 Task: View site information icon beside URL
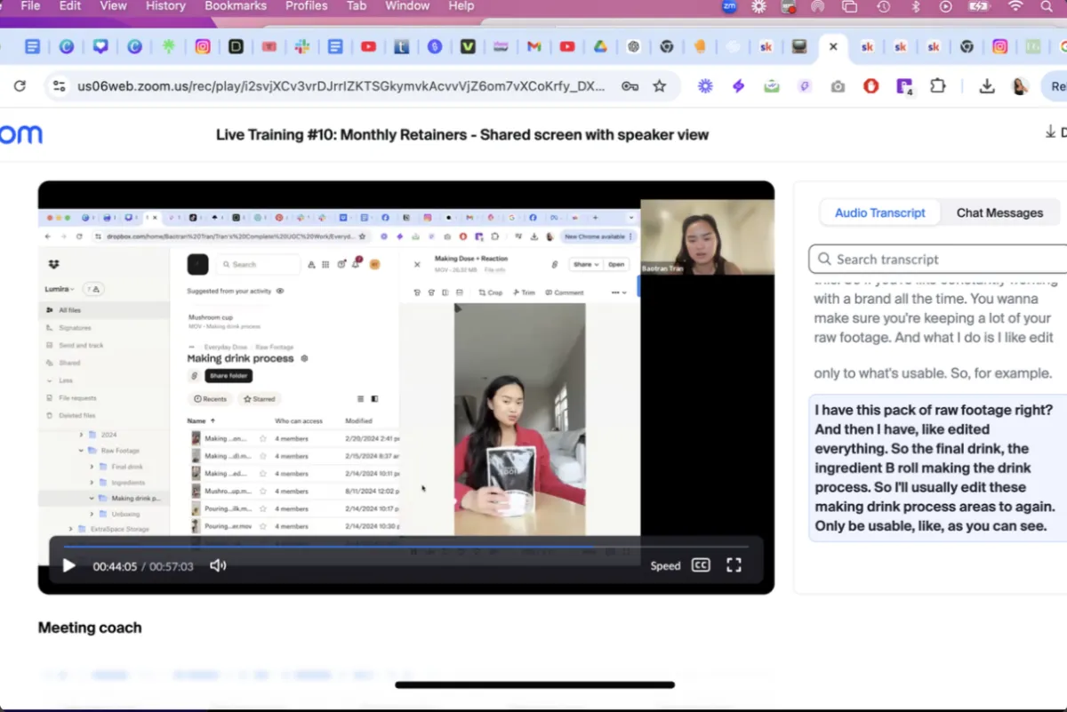pyautogui.click(x=59, y=86)
